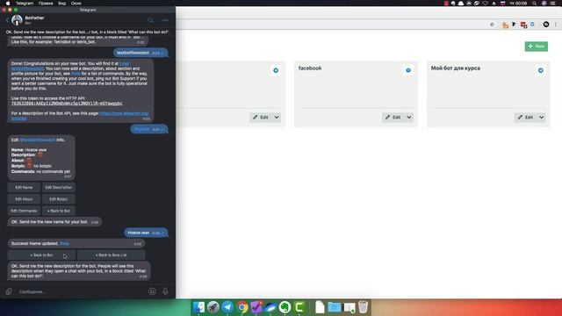The height and width of the screenshot is (316, 562).
Task: Open the Trash in the dock
Action: click(x=363, y=307)
